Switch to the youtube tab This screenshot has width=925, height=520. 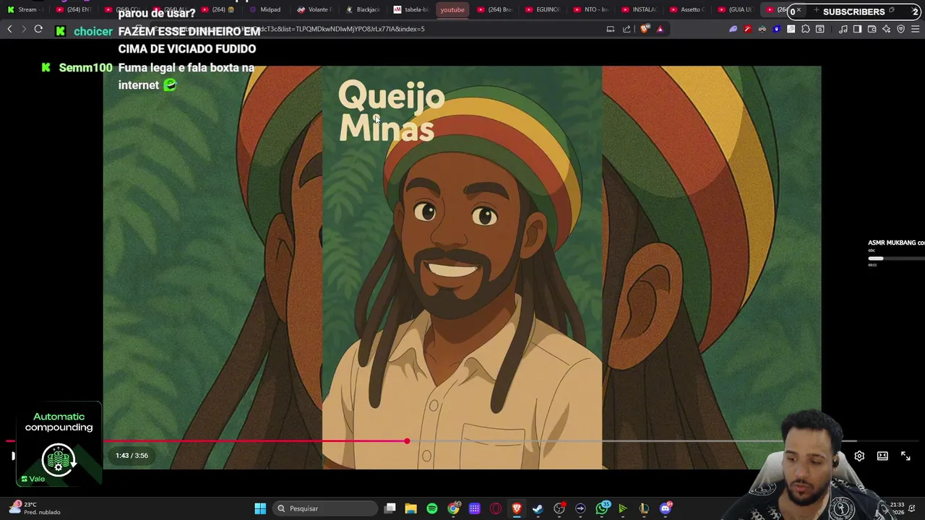[x=453, y=9]
